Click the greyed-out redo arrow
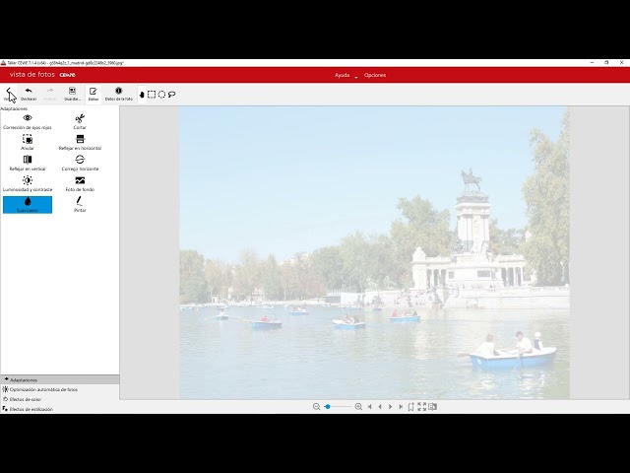630x473 pixels. (50, 91)
